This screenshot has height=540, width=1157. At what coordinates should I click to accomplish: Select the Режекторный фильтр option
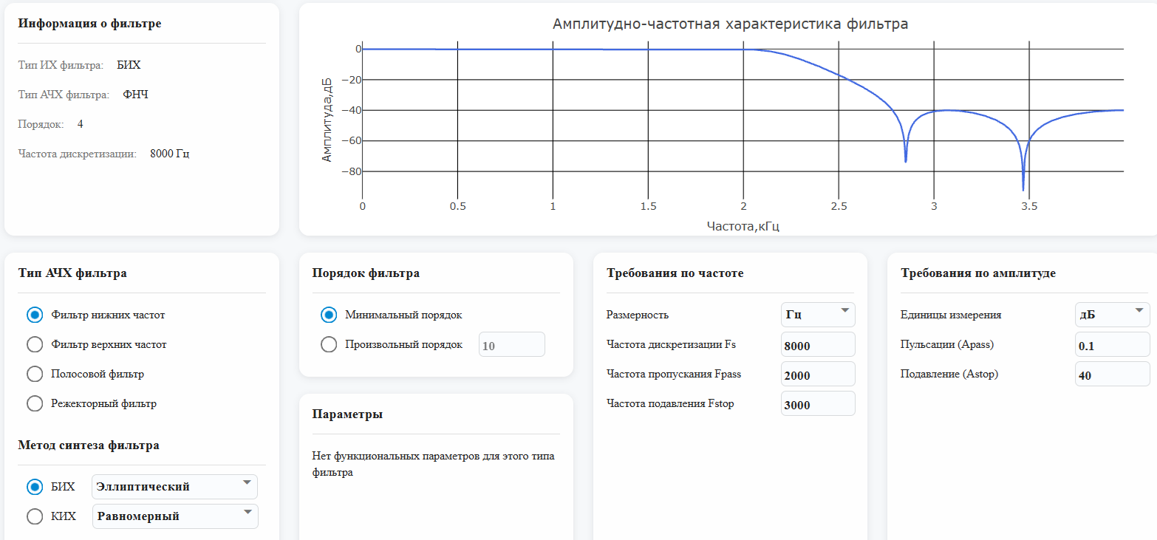pyautogui.click(x=35, y=403)
